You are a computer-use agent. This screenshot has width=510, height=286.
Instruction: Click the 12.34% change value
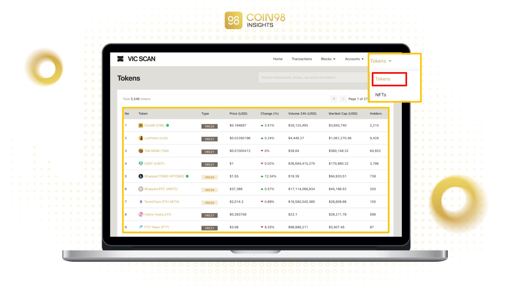[x=270, y=176]
